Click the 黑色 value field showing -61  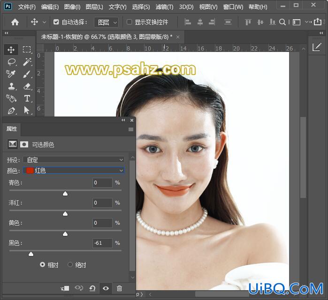click(x=102, y=243)
